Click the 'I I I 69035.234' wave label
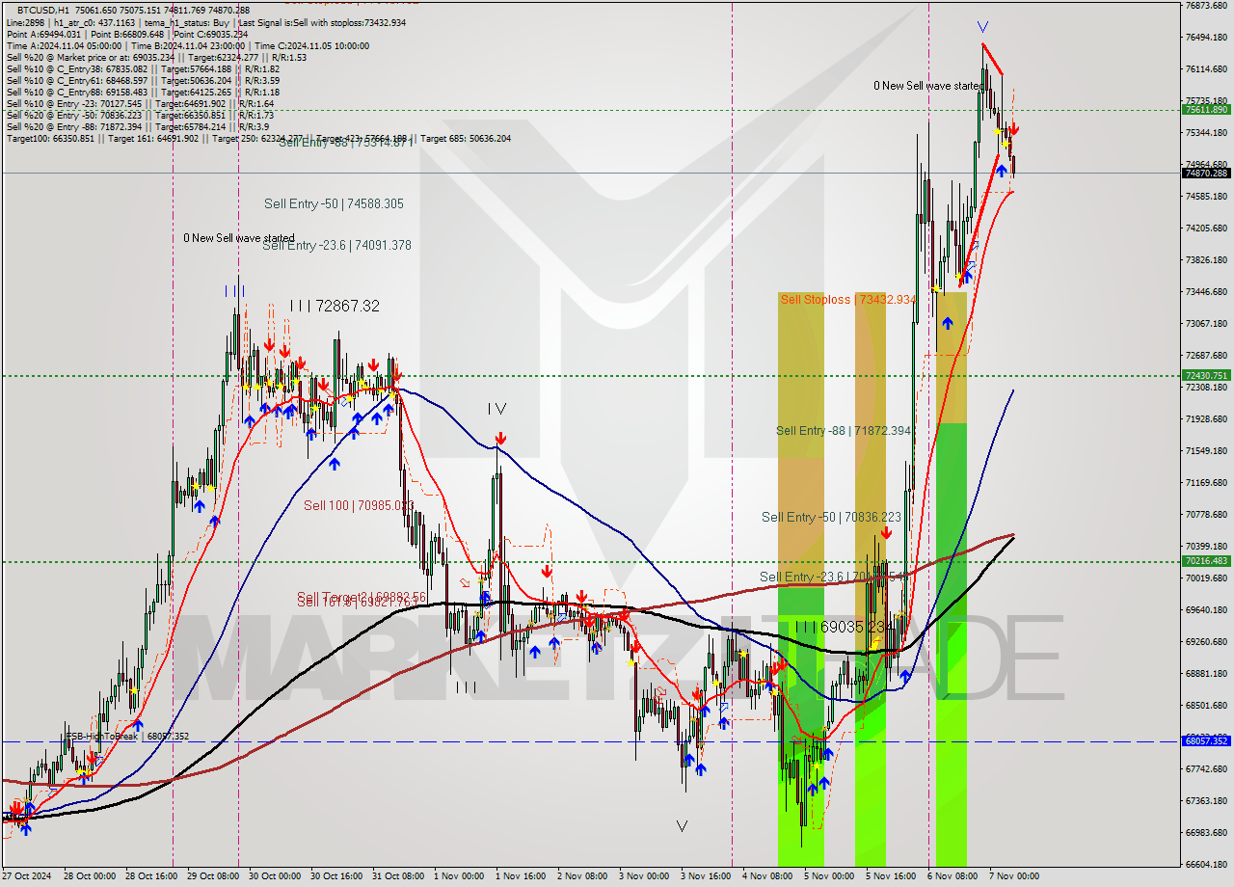The height and width of the screenshot is (887, 1234). tap(840, 627)
